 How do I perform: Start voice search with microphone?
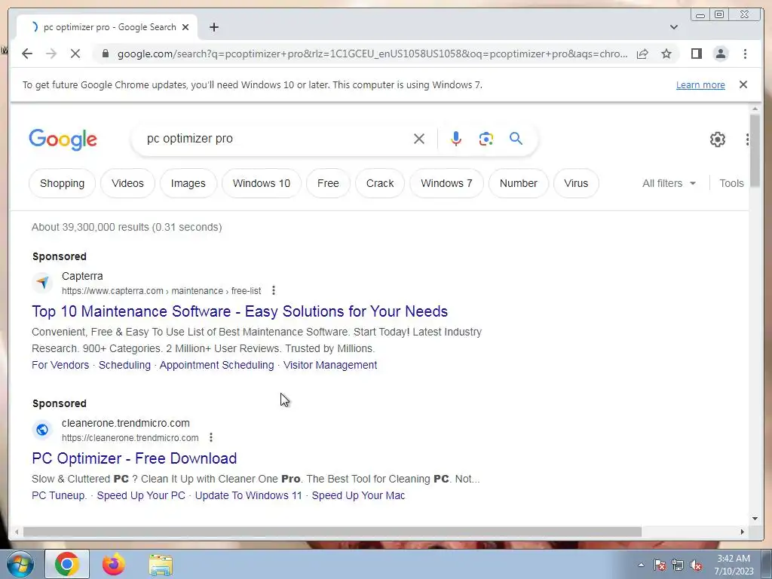(x=456, y=139)
